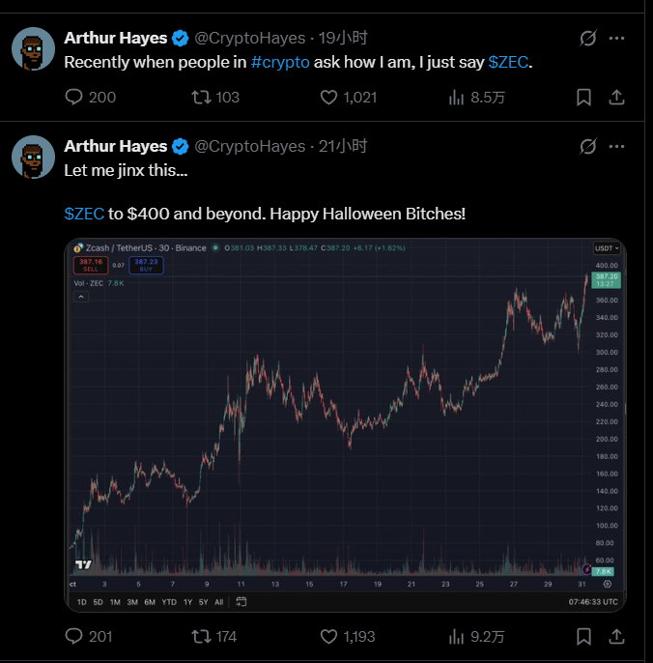Viewport: 653px width, 663px height.
Task: Open more options menu on first tweet
Action: pos(616,39)
